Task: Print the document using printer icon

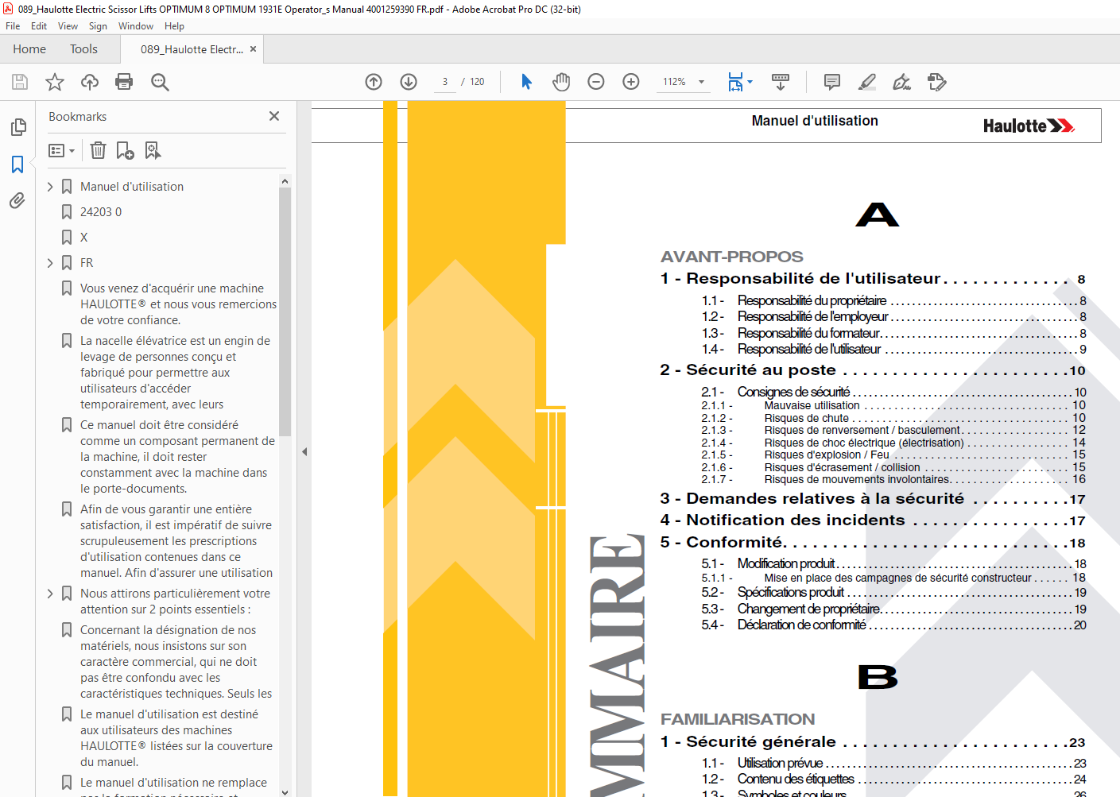Action: 124,82
